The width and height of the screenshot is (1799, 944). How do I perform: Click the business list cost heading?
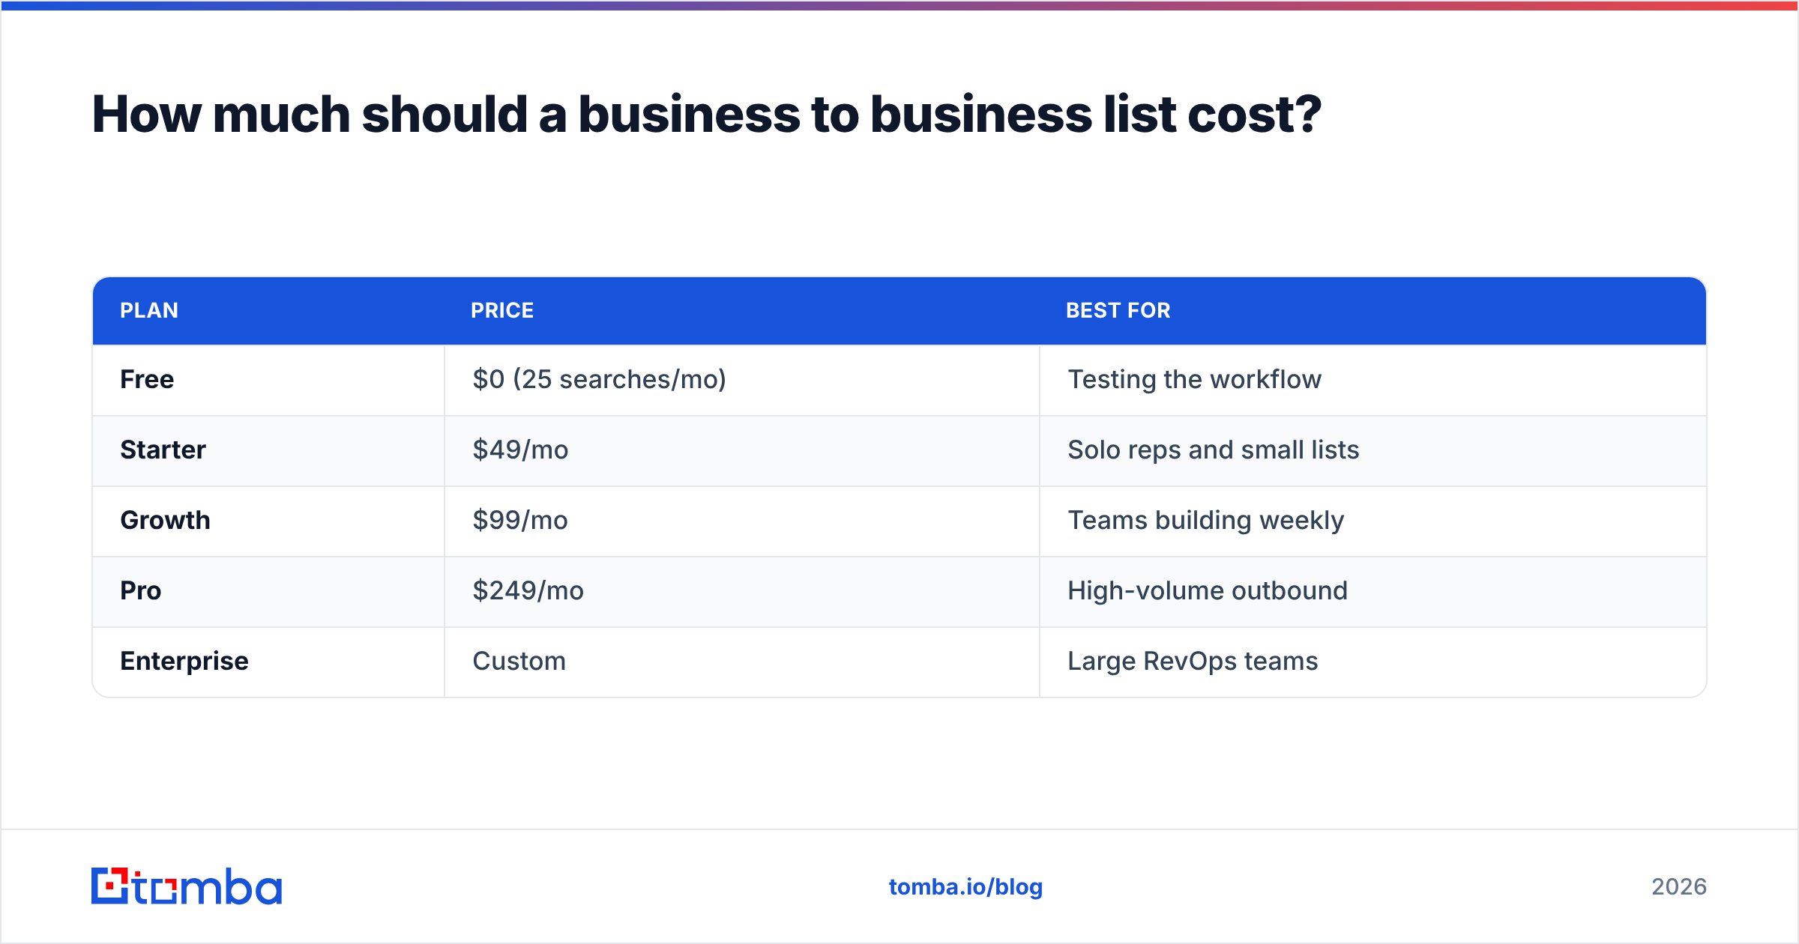[x=706, y=115]
